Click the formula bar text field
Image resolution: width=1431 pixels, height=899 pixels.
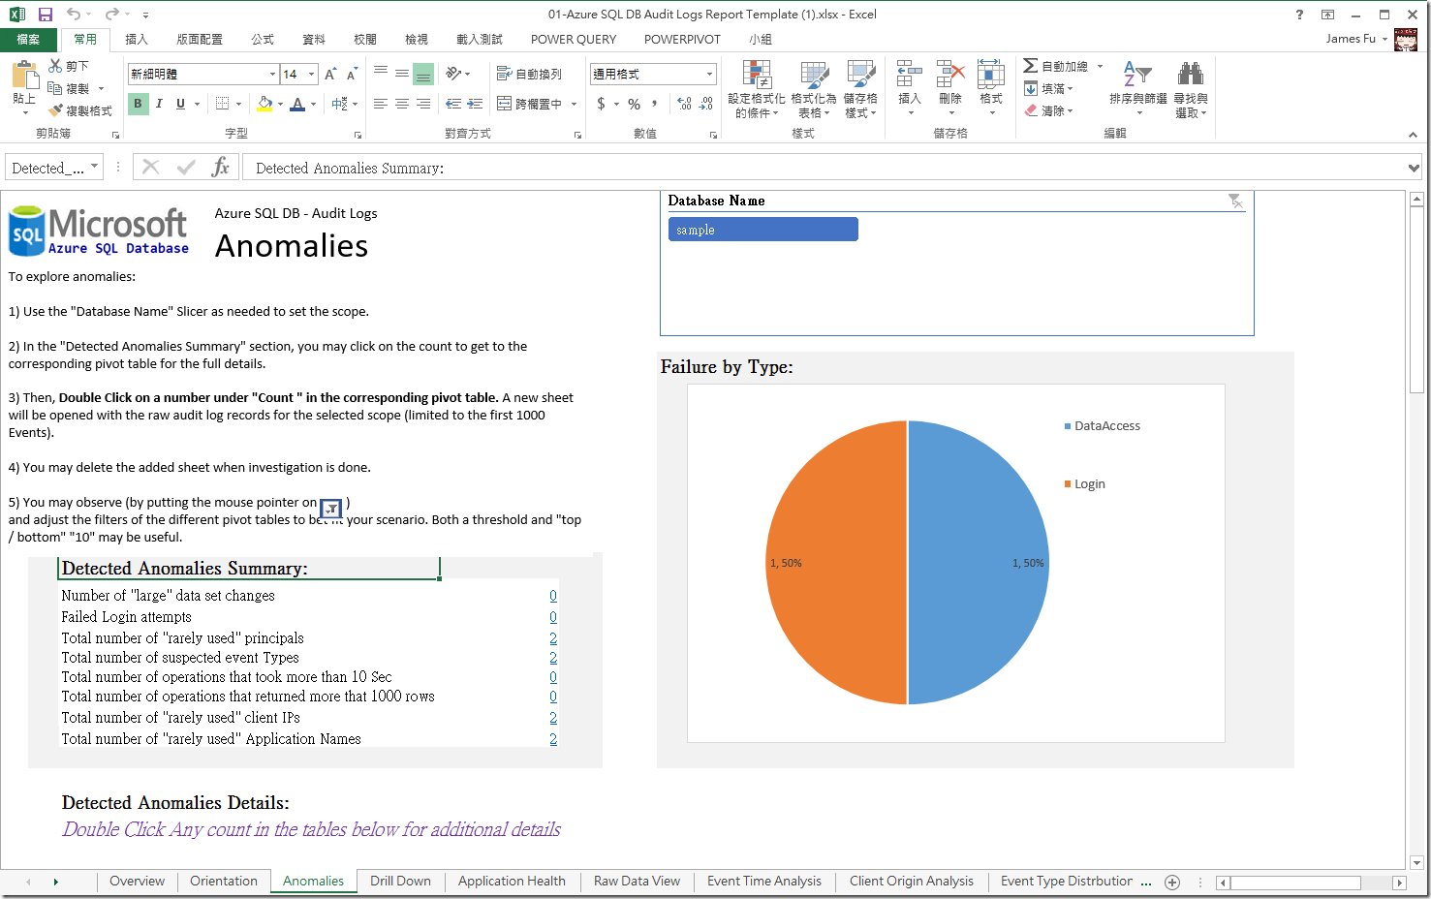coord(824,168)
